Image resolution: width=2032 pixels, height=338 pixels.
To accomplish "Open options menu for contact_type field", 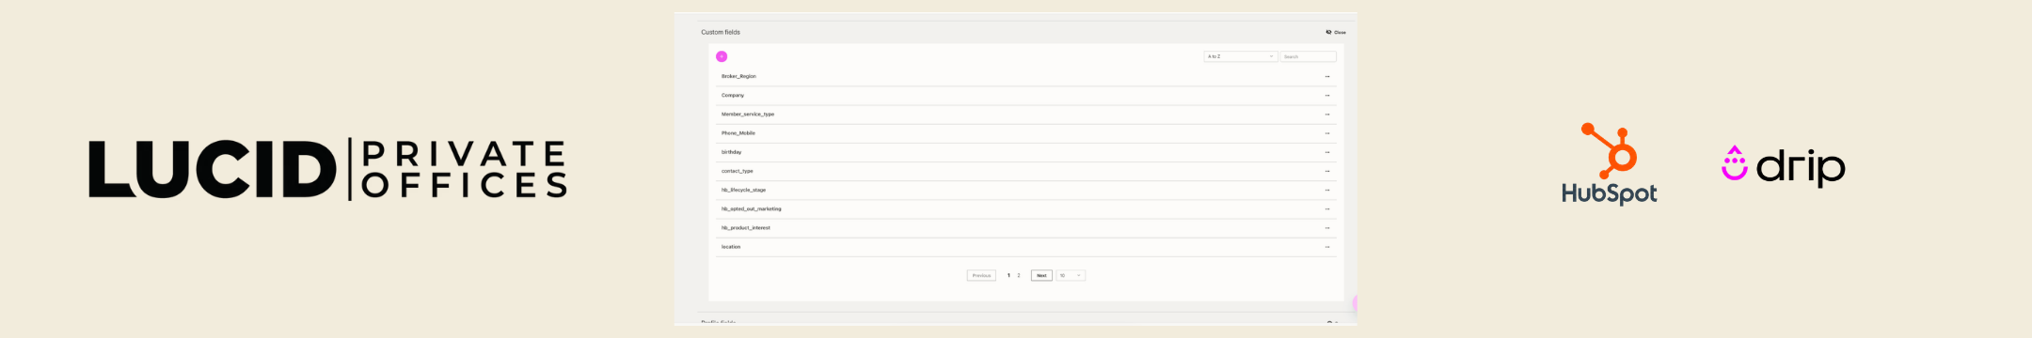I will click(x=1327, y=171).
